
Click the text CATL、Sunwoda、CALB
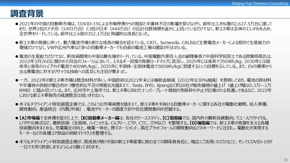[169, 43]
